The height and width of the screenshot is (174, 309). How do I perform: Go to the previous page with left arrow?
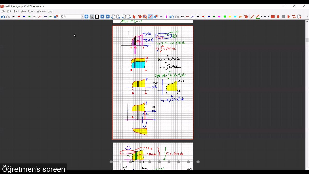(x=102, y=17)
